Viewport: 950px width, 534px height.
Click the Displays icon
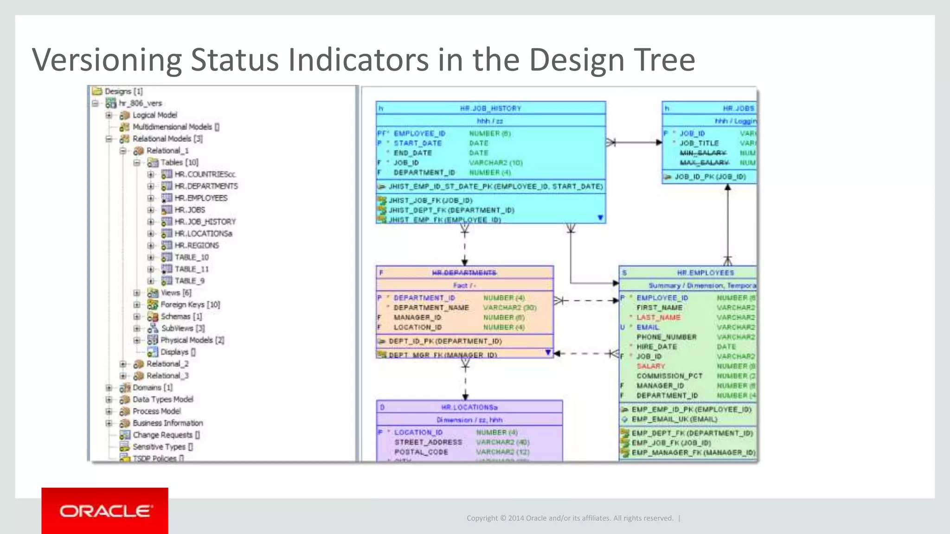[x=153, y=352]
